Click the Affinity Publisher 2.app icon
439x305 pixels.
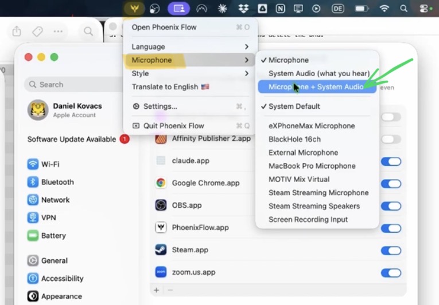click(x=161, y=139)
